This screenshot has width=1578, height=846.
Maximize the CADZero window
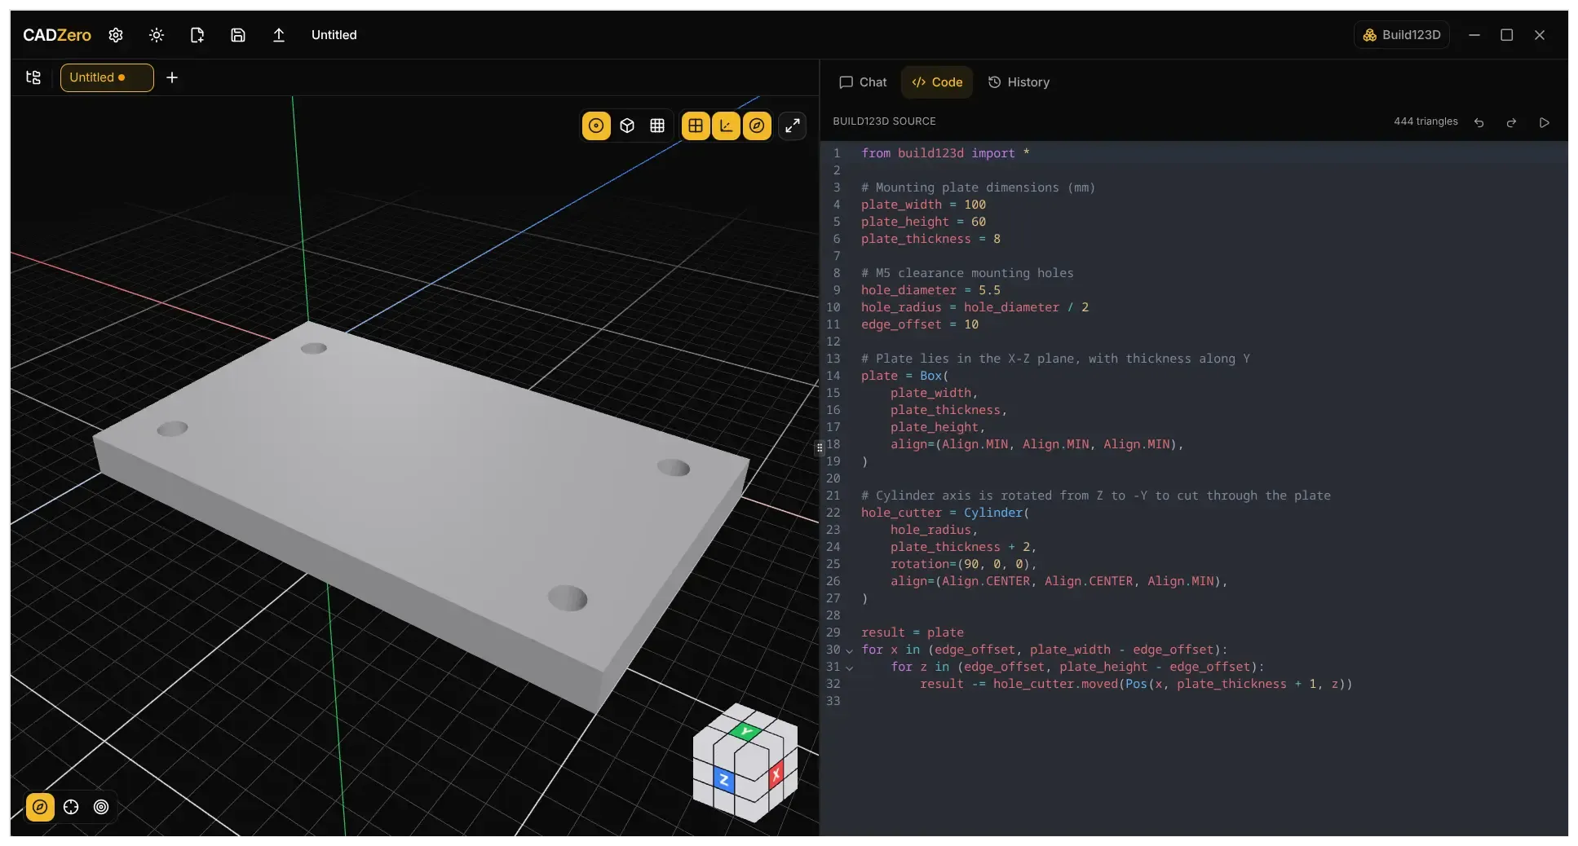coord(1507,35)
